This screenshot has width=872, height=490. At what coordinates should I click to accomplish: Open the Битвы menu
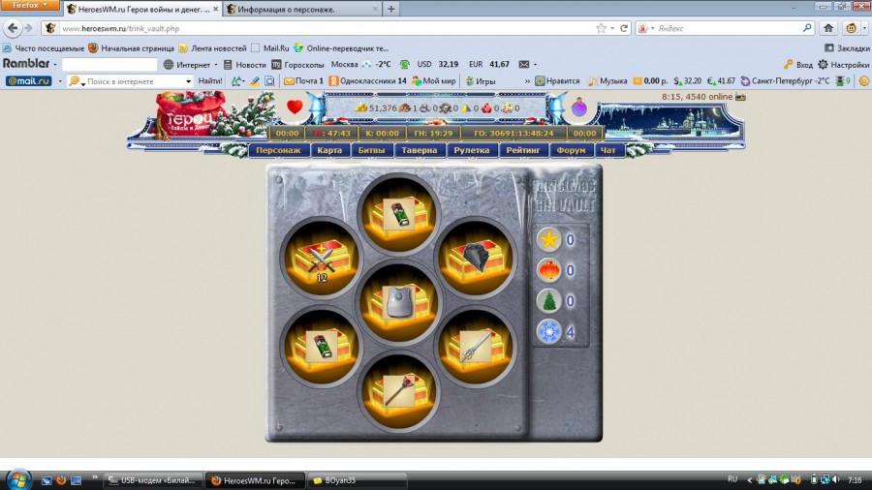pos(371,150)
